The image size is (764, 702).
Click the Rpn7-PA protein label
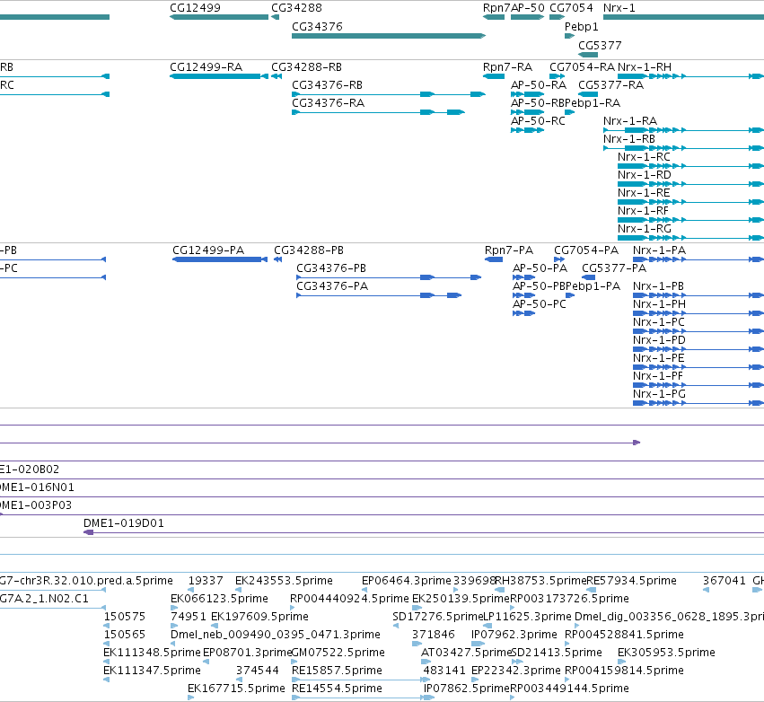pyautogui.click(x=509, y=250)
